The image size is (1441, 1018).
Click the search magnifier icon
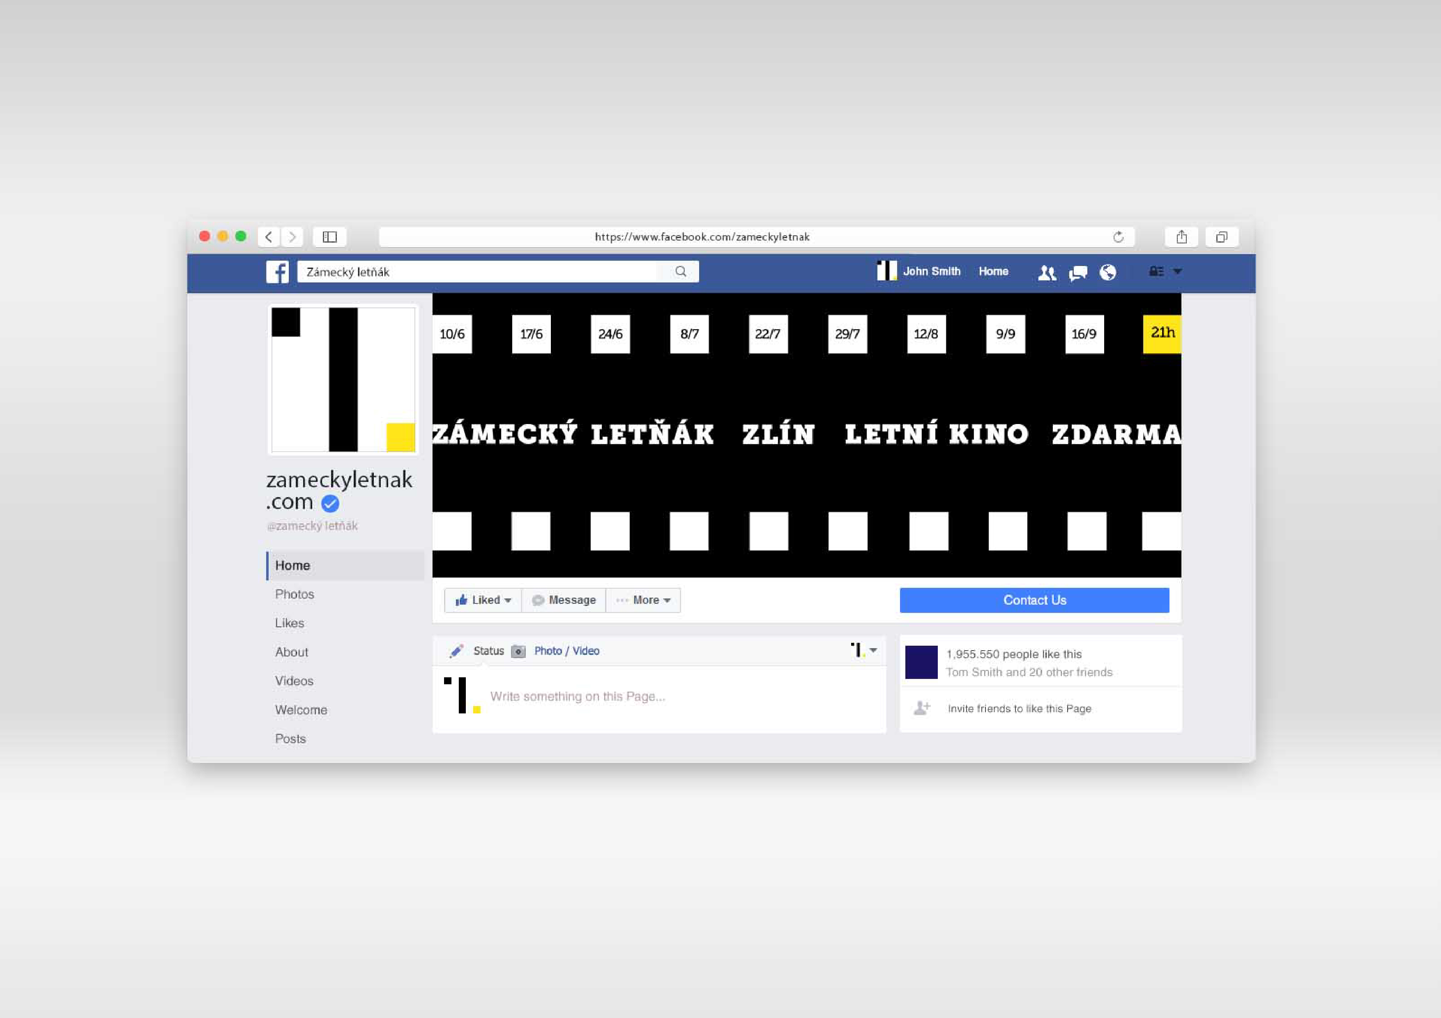pyautogui.click(x=680, y=272)
